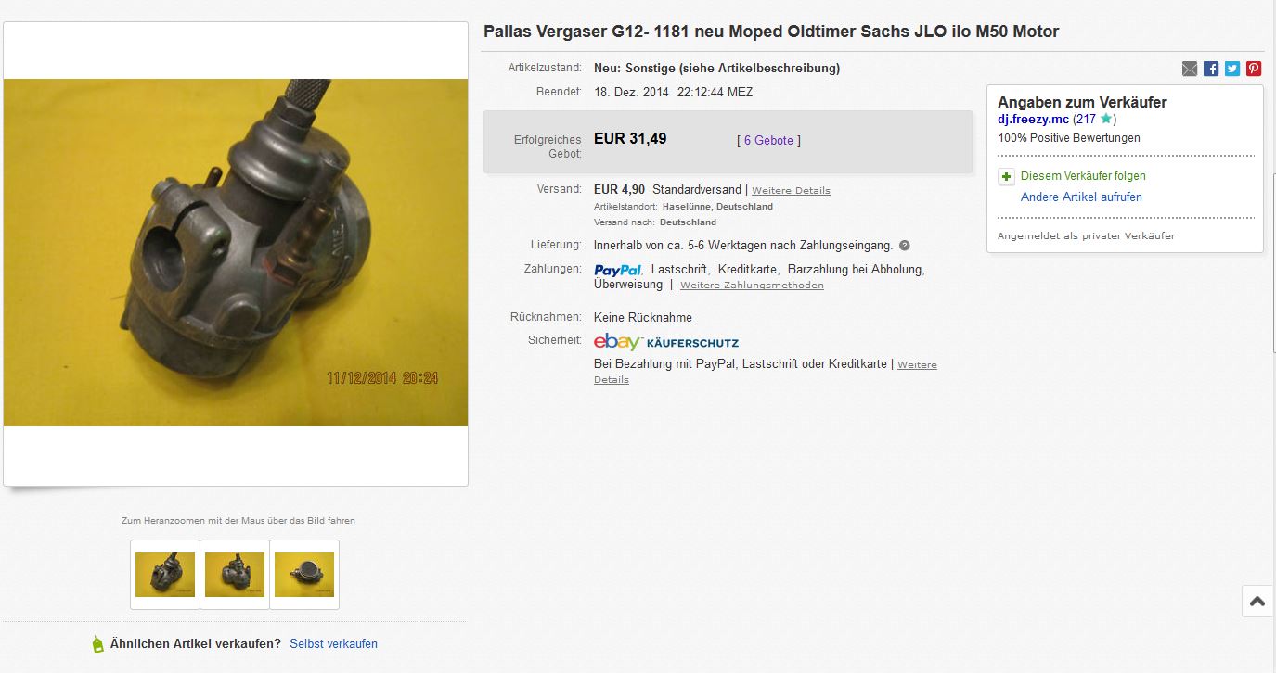
Task: Open 'Andere Artikel aufrufen' link
Action: coord(1081,197)
